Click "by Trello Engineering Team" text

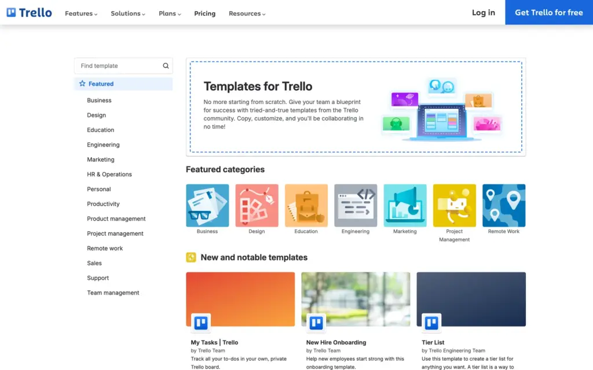pyautogui.click(x=453, y=350)
